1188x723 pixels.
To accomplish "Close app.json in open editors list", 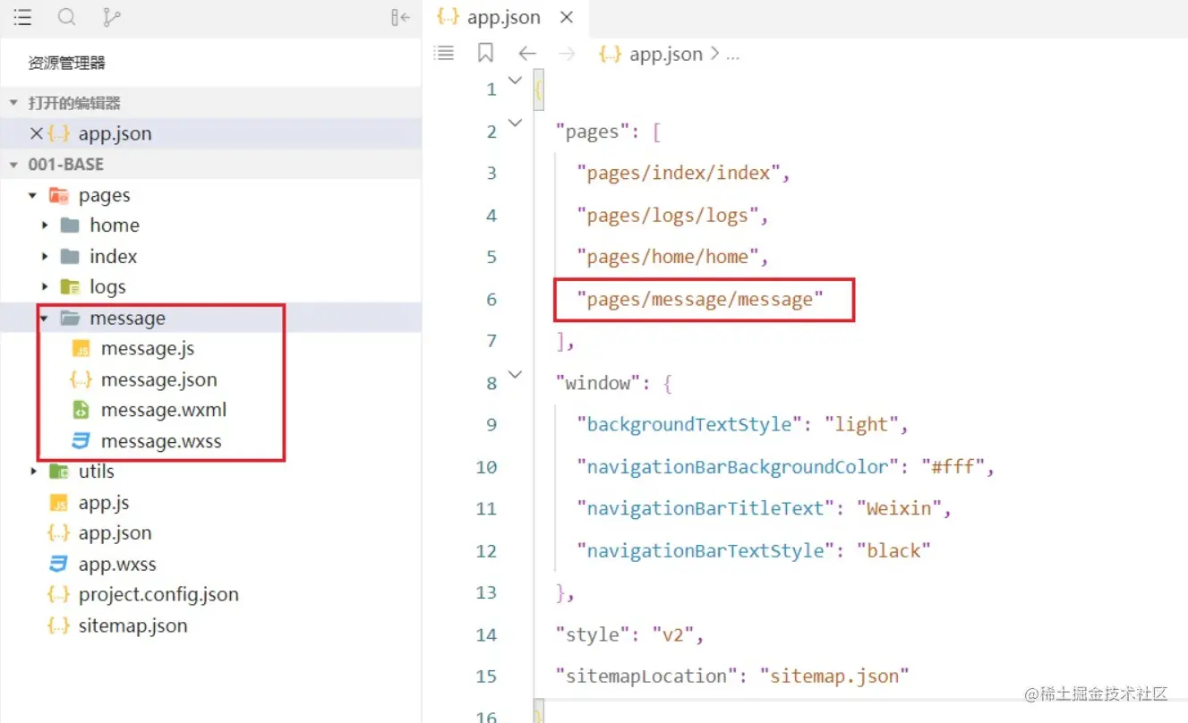I will click(x=37, y=133).
